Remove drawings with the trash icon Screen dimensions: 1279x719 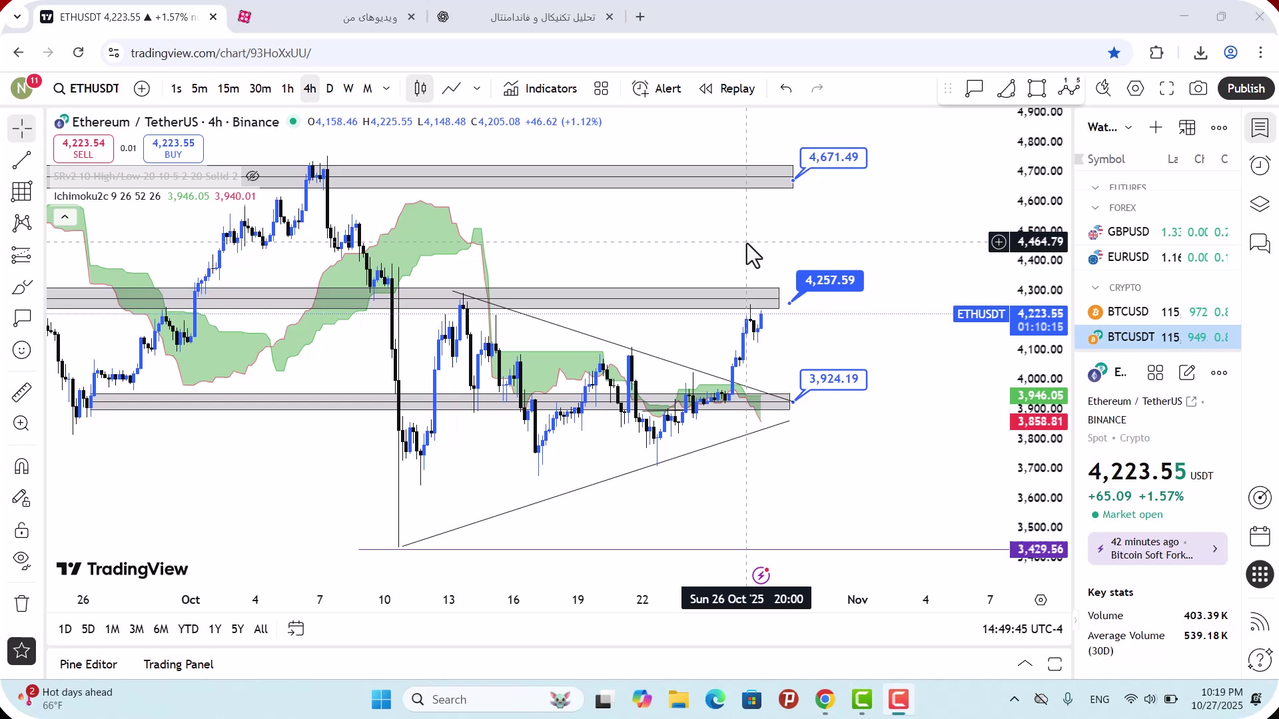[x=21, y=604]
